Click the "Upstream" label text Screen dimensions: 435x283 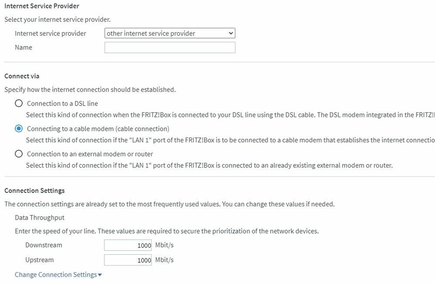point(39,260)
